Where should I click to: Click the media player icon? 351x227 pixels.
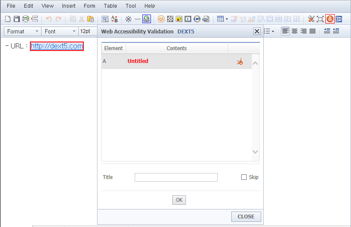point(197,19)
